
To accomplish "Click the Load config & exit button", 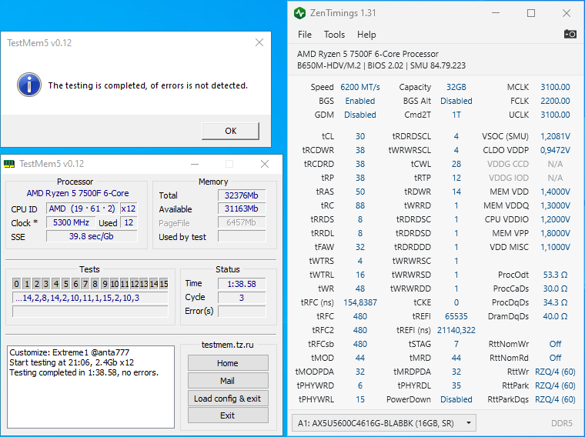I will pos(228,399).
